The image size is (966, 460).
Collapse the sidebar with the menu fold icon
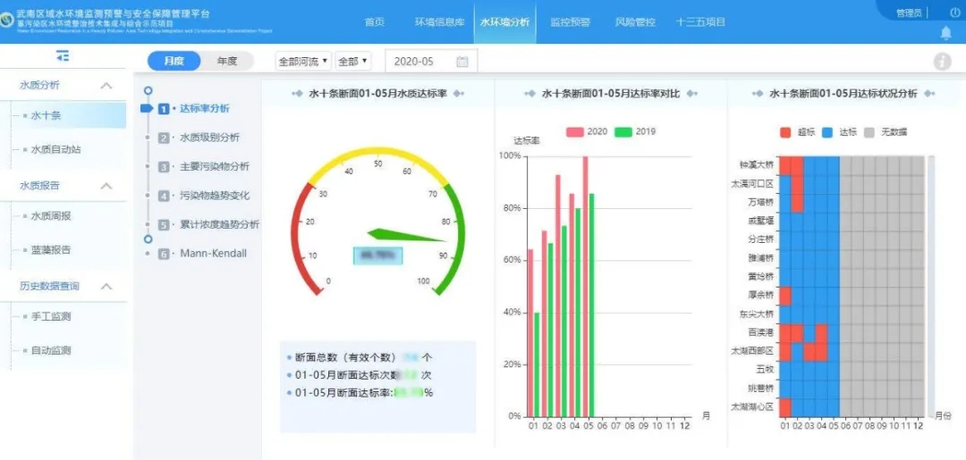click(62, 56)
